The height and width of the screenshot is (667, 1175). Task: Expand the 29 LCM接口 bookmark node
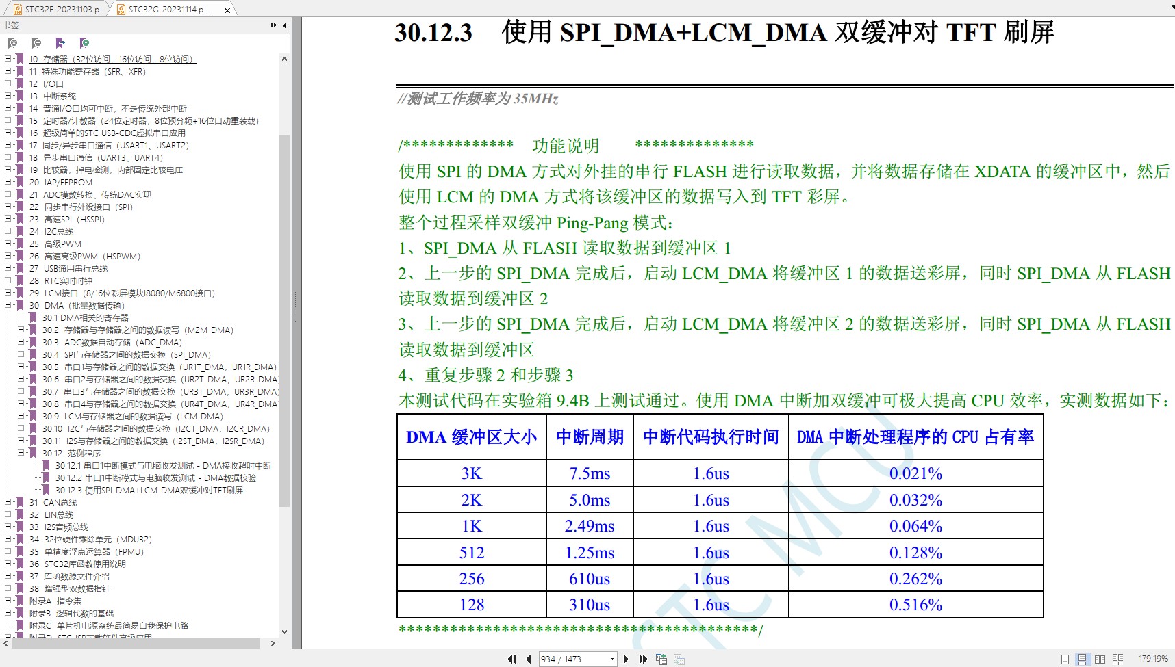(8, 293)
